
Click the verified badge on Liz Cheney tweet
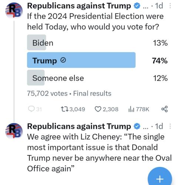click(137, 126)
